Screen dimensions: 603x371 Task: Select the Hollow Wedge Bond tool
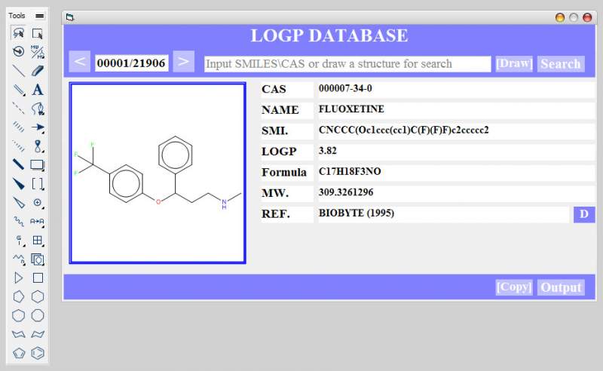[18, 202]
